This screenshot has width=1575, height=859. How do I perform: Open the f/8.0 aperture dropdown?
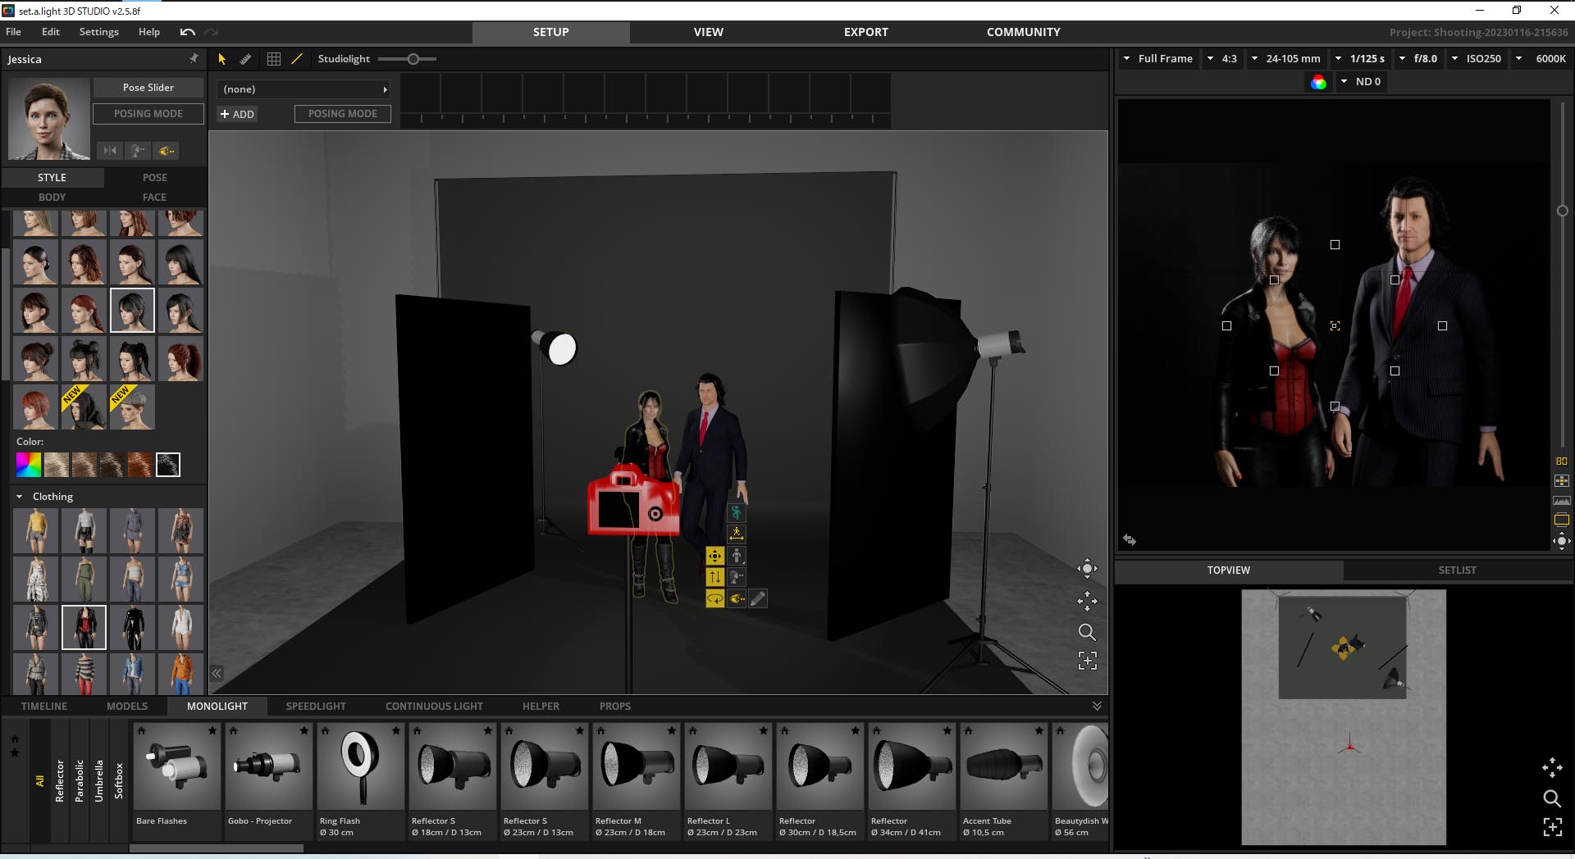[x=1418, y=59]
